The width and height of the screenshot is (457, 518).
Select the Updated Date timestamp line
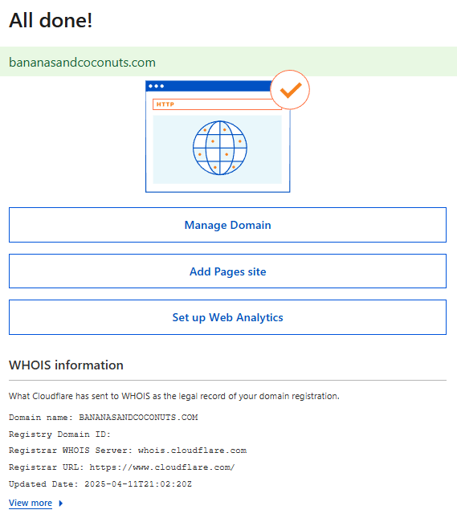[100, 484]
